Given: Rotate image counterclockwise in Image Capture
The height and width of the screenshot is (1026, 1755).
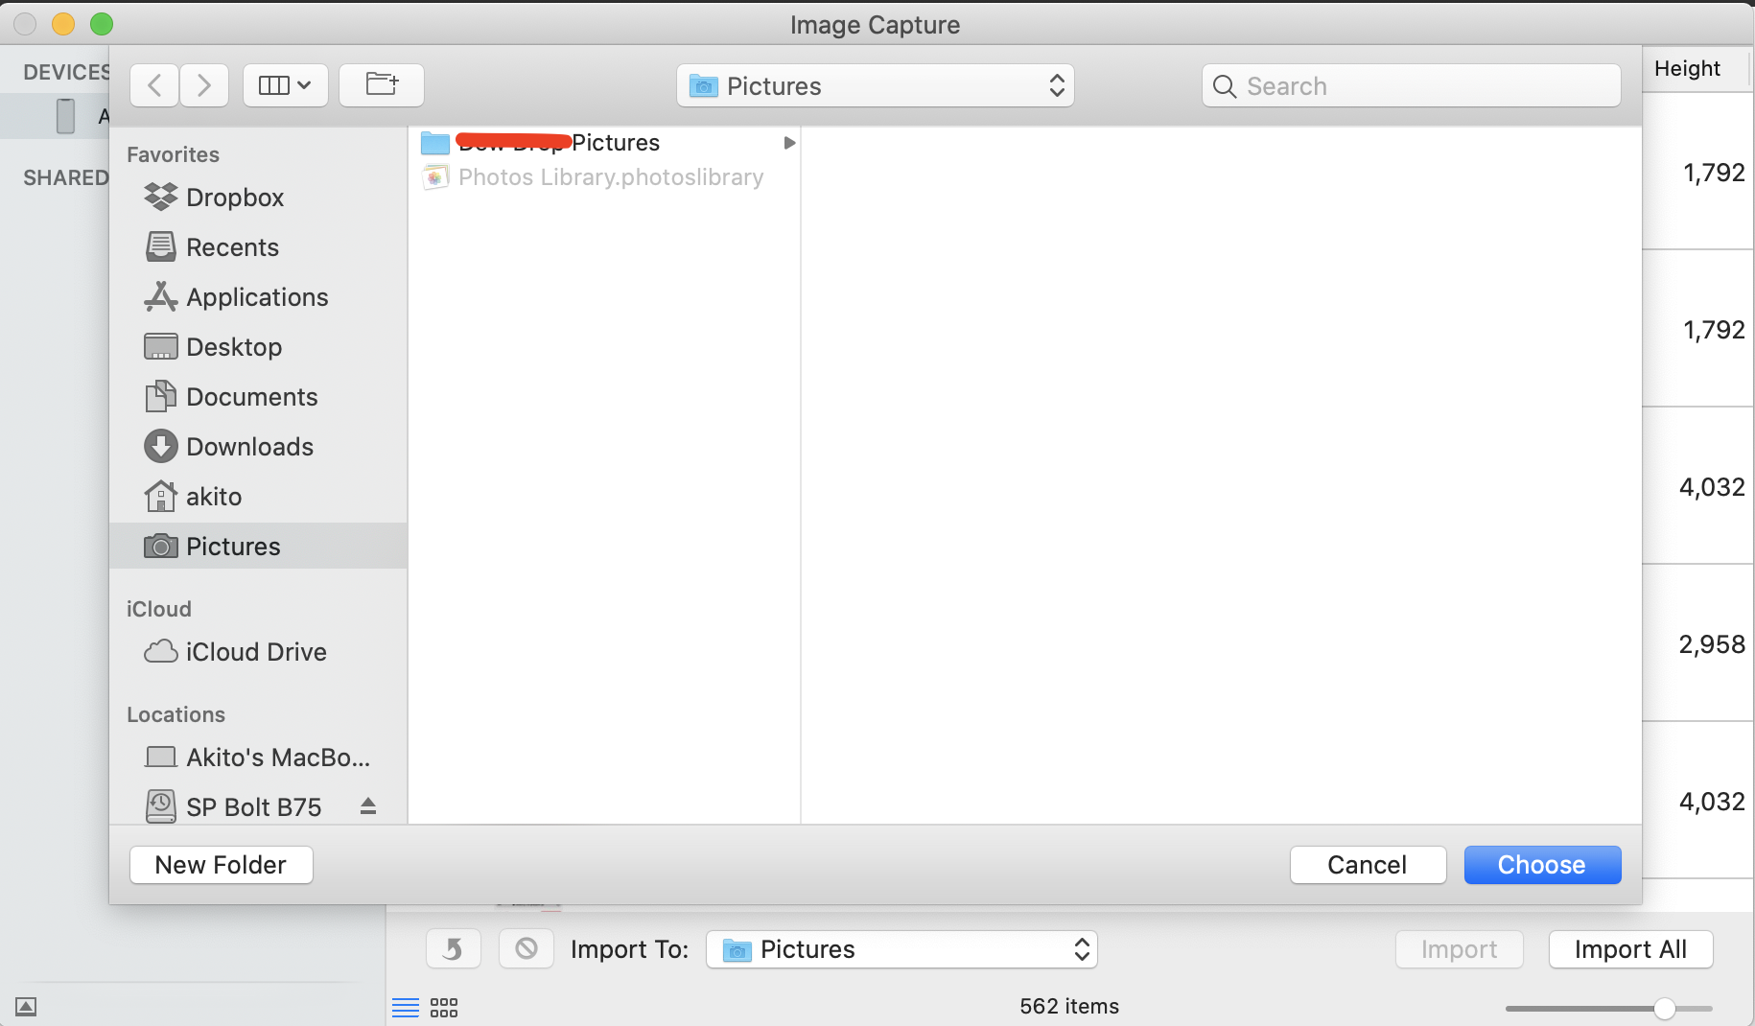Looking at the screenshot, I should click(453, 949).
